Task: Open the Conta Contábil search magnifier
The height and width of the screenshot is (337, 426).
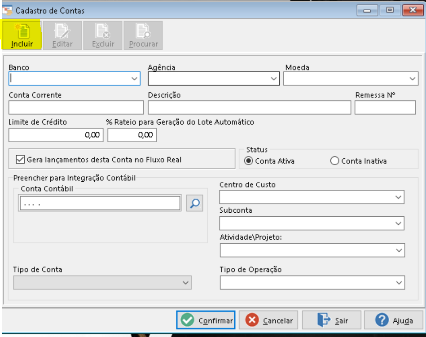Action: (194, 203)
